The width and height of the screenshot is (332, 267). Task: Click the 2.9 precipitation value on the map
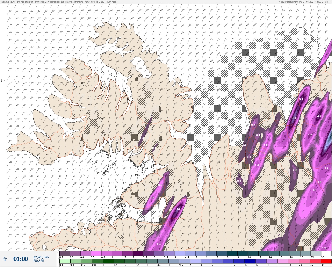[x=319, y=116]
